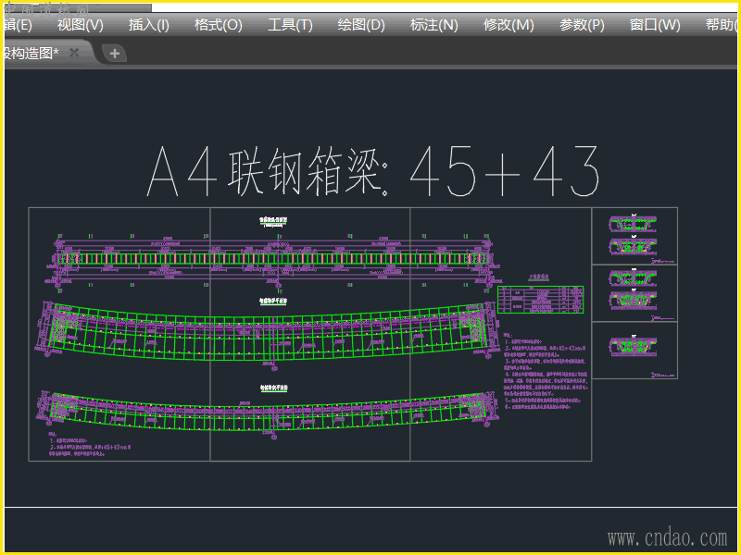741x555 pixels.
Task: Open the 窗口(W) menu
Action: coord(655,25)
